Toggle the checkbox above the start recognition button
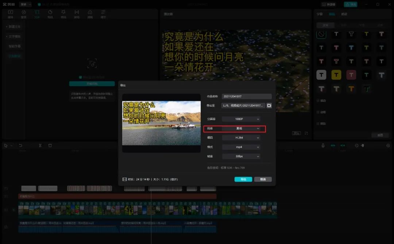Viewport: 394px width, 244px height. tap(81, 77)
